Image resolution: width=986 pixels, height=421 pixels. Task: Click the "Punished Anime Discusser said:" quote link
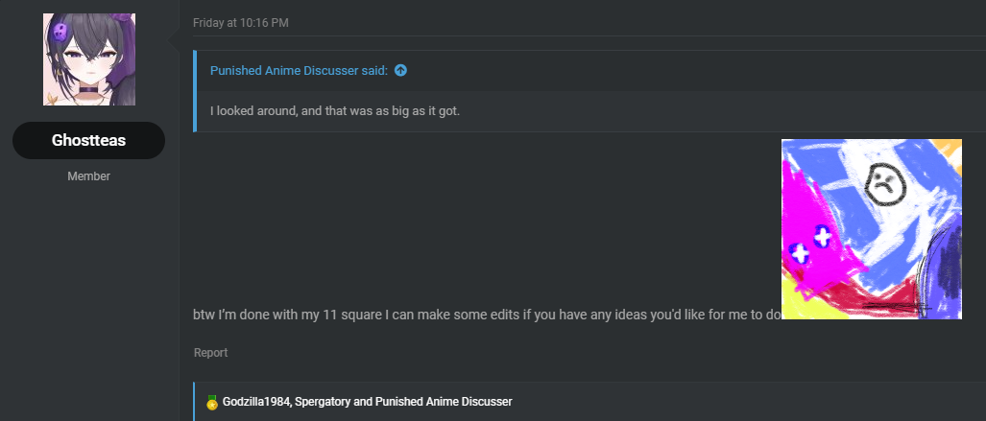(x=299, y=70)
